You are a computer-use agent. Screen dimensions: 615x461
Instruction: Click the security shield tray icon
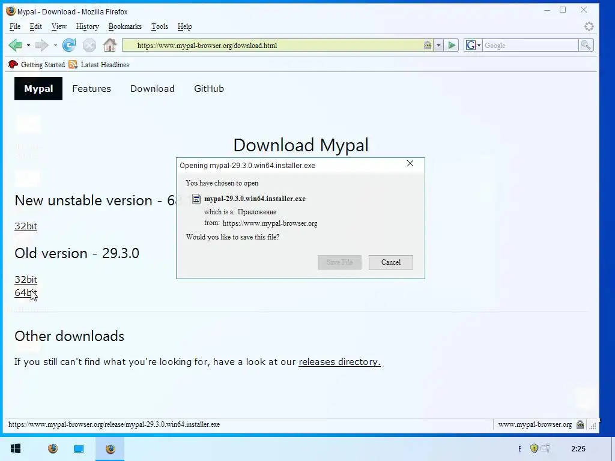click(x=534, y=448)
